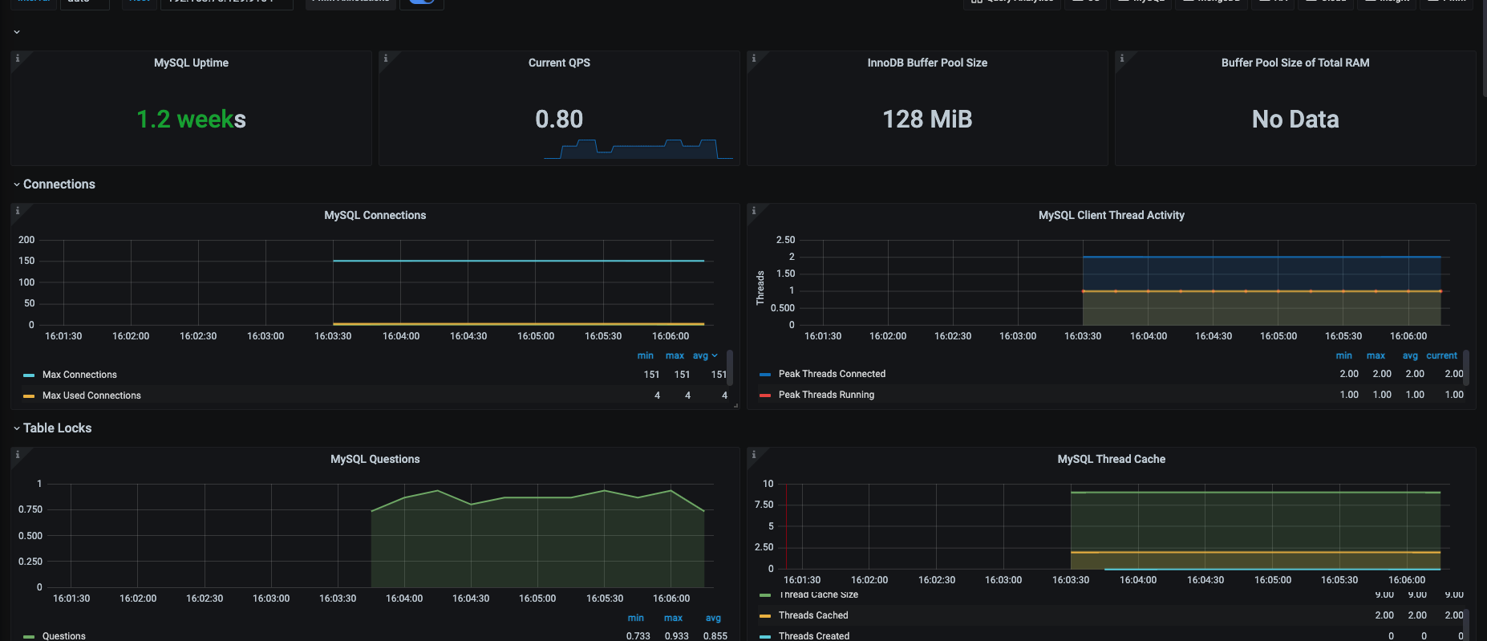The height and width of the screenshot is (641, 1487).
Task: Sort MySQL Questions legend by min
Action: pos(636,618)
